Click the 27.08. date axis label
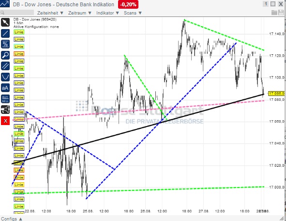Image resolution: width=286 pixels, height=221 pixels. pyautogui.click(x=204, y=211)
